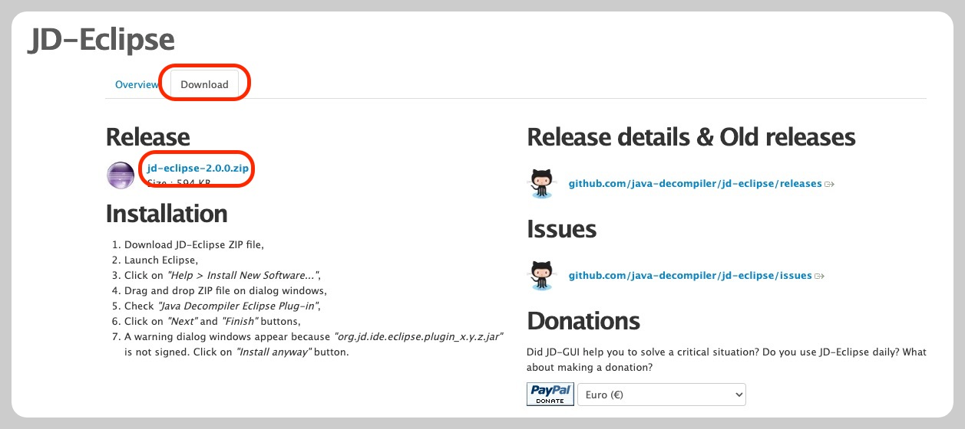Click step 'Download JD-Eclipse ZIP file,'
The image size is (965, 429).
pos(194,244)
